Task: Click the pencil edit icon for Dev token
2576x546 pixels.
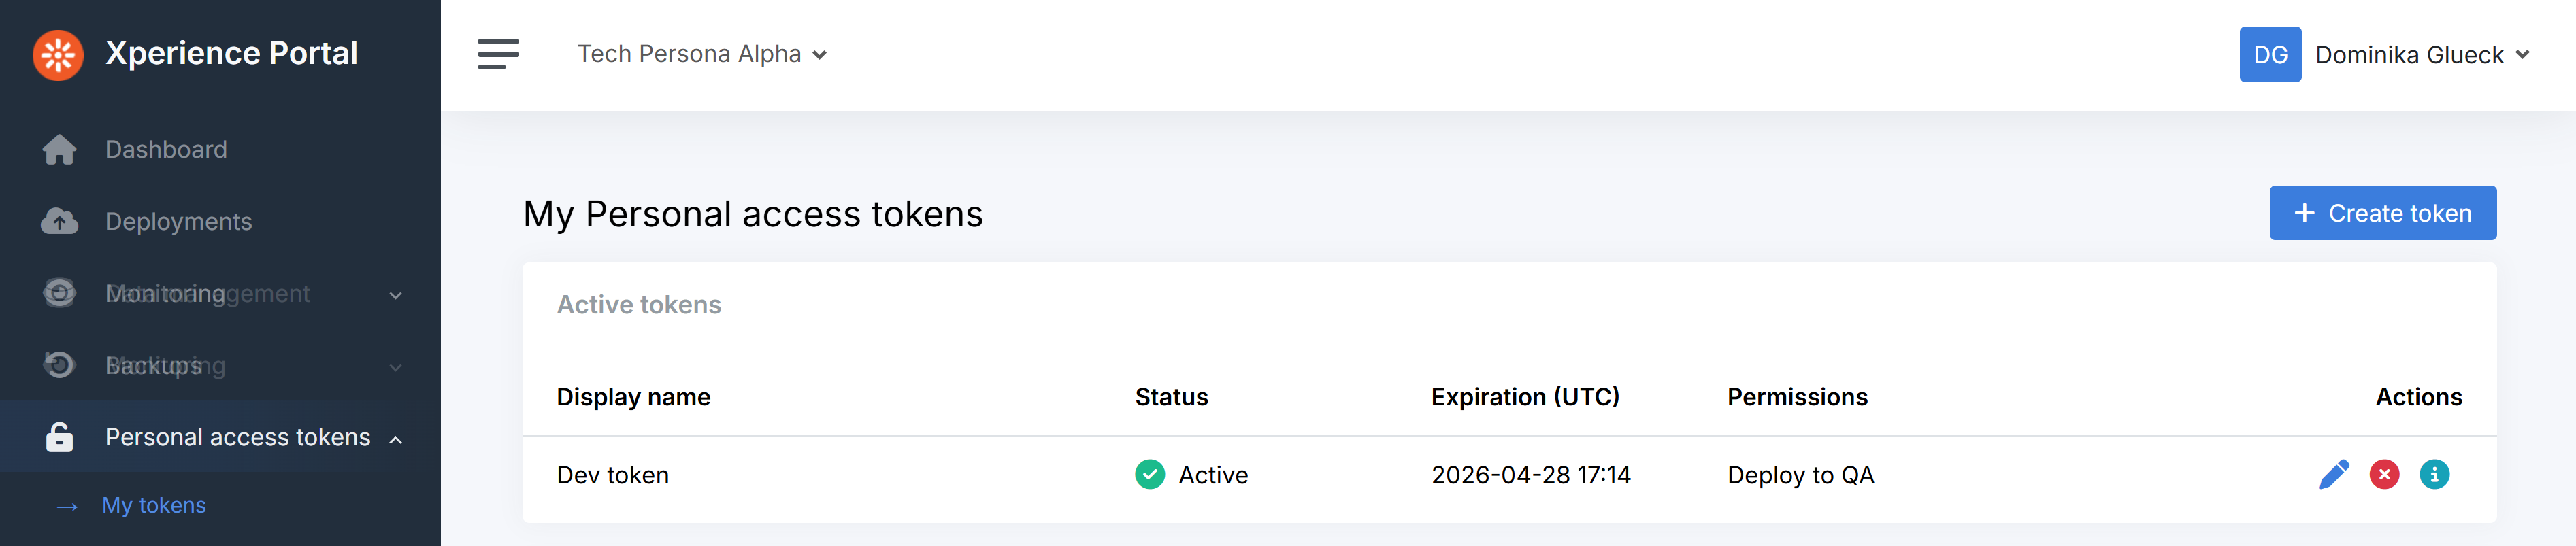Action: coord(2333,474)
